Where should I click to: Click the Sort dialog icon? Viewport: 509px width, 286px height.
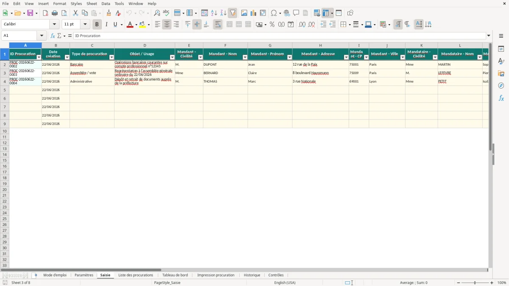(204, 13)
